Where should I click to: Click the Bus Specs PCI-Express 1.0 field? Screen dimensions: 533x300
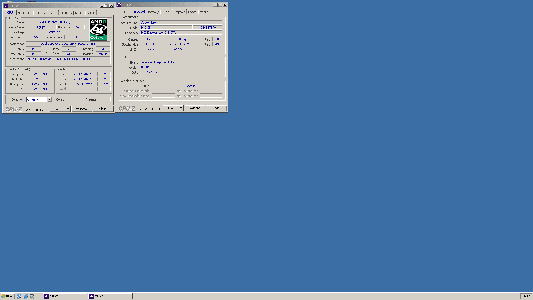pyautogui.click(x=181, y=32)
